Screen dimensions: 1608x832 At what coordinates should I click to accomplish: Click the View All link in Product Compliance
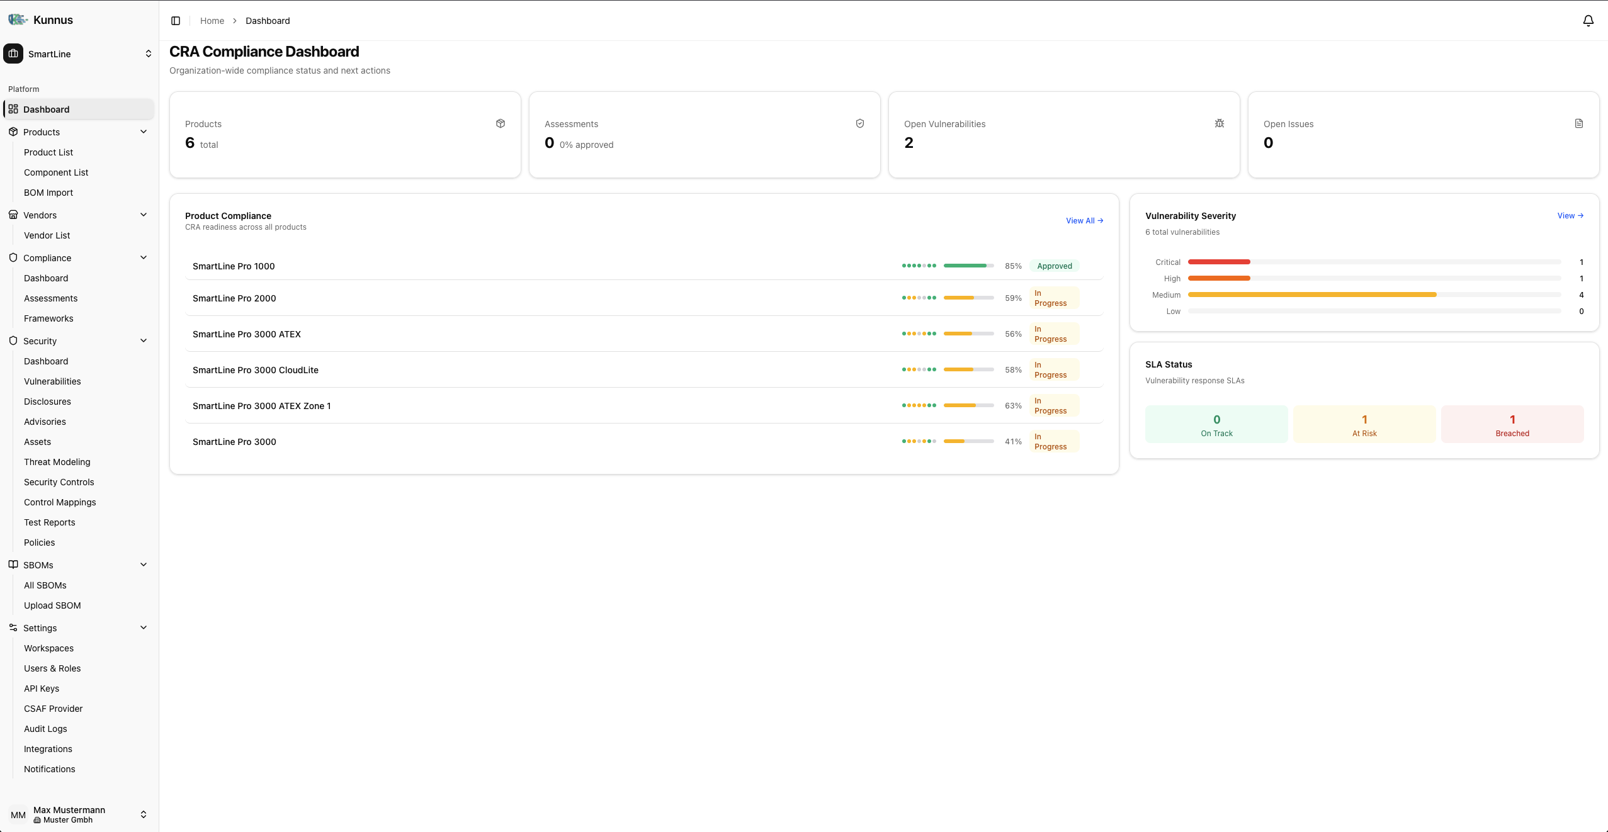(1083, 220)
